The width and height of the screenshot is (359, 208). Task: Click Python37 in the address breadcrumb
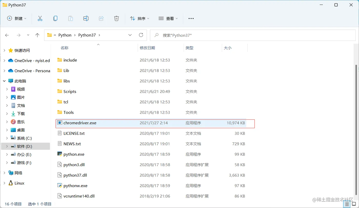click(87, 35)
